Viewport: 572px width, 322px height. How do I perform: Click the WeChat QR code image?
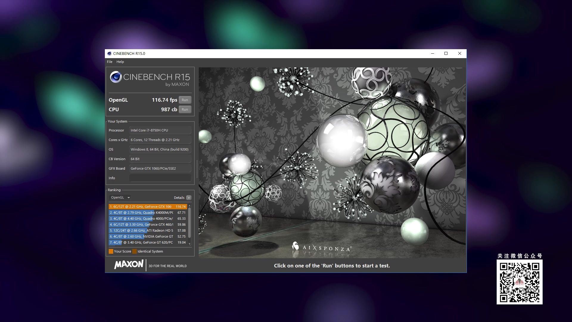[519, 282]
